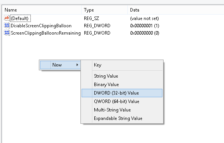The image size is (224, 143).
Task: Sort by the Name column header
Action: click(42, 10)
